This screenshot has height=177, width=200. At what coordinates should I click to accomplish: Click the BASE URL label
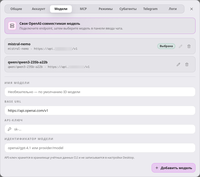[13, 102]
